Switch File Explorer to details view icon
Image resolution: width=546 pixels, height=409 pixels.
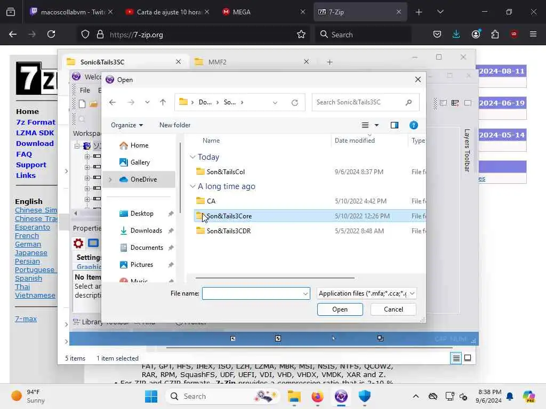pyautogui.click(x=456, y=358)
